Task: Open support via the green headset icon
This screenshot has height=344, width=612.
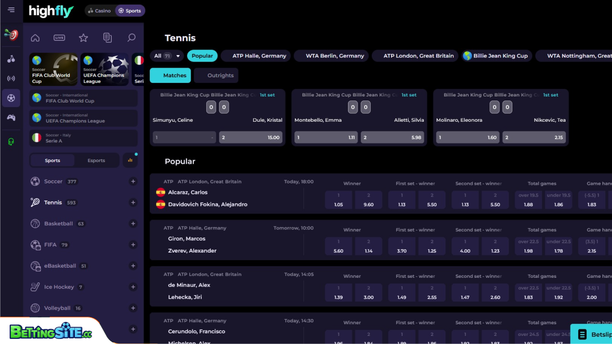Action: pyautogui.click(x=11, y=141)
